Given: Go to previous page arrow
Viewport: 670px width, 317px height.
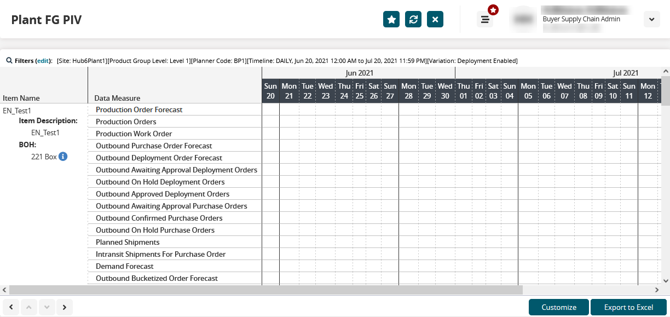Looking at the screenshot, I should [x=11, y=307].
